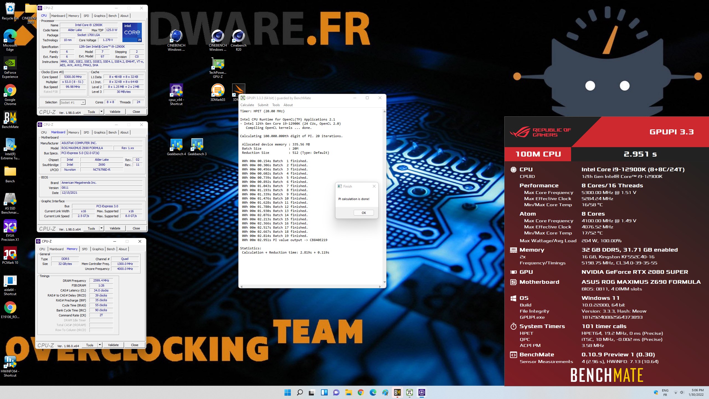Click GPUPI horizontal scrollbar right arrow
Screen dimensions: 709x399
click(380, 287)
